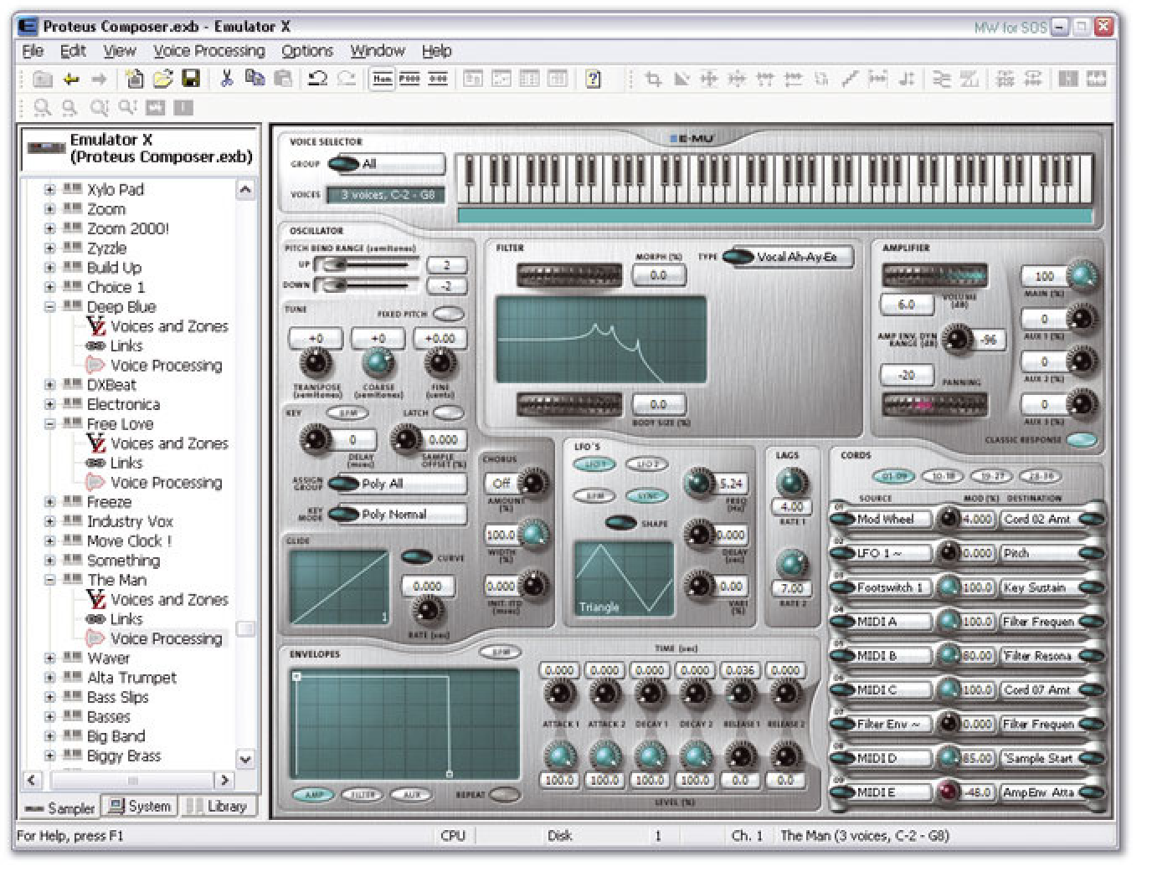
Task: Open the Options menu
Action: 307,51
